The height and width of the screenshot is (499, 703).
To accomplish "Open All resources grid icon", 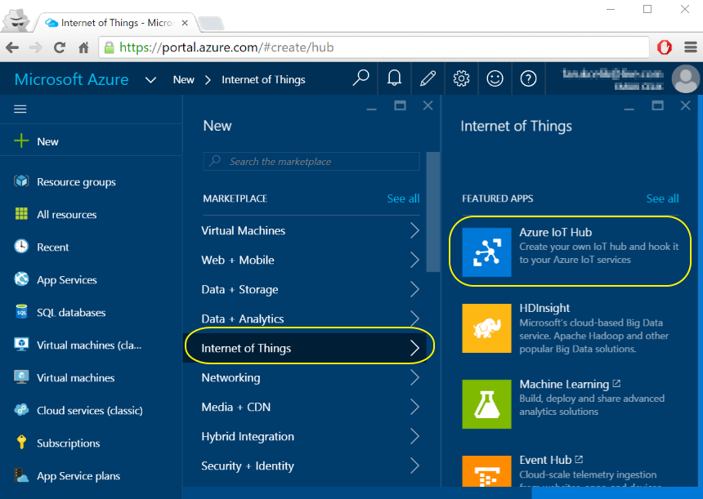I will click(21, 214).
